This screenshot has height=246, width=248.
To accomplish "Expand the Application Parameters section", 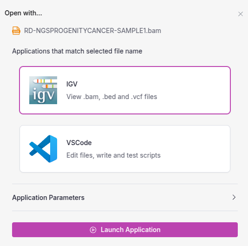I will [125, 197].
